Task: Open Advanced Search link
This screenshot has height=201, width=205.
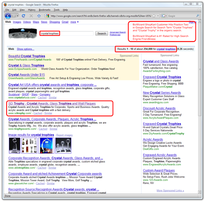Action: tap(118, 32)
